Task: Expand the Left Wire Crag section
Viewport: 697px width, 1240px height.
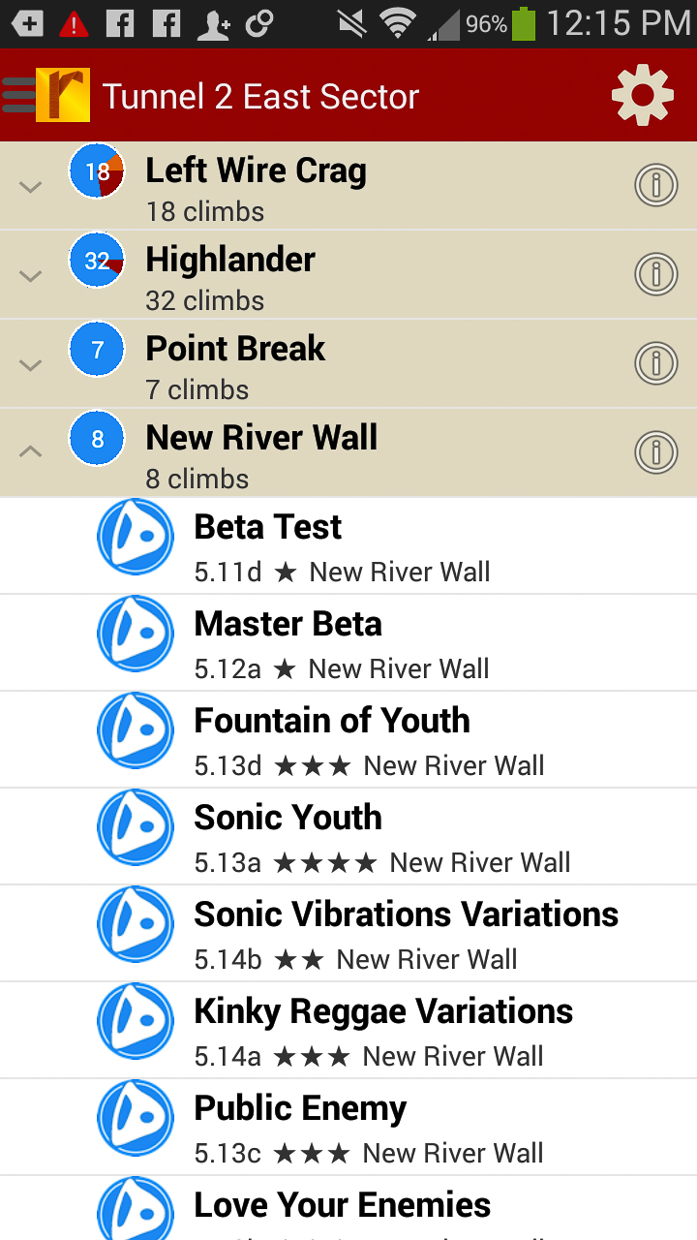Action: coord(31,187)
